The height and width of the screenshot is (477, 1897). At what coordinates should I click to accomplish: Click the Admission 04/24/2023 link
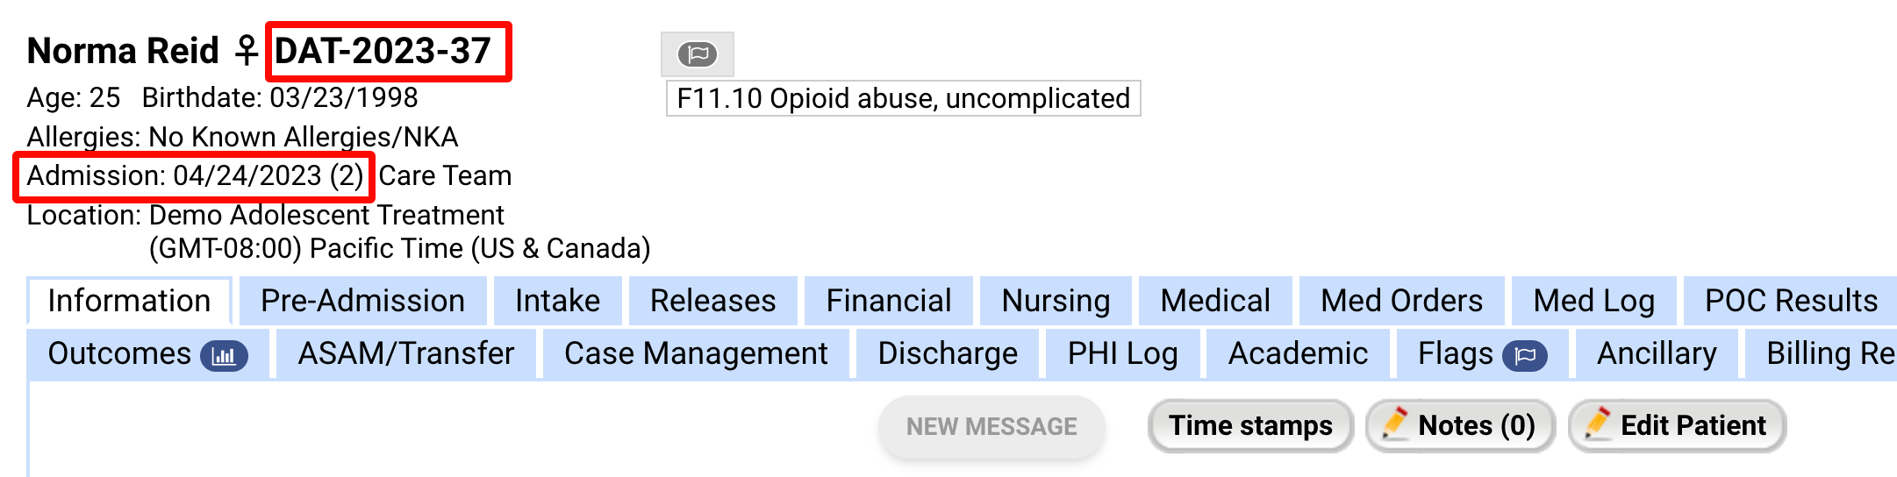tap(195, 176)
